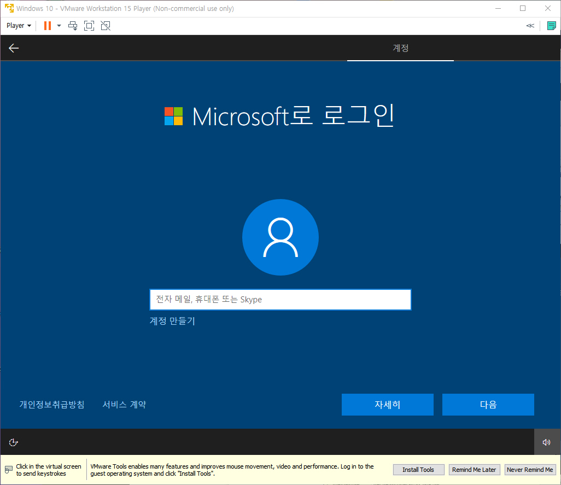Screen dimensions: 561x485
Task: Close the VMware Player window
Action: click(x=548, y=8)
